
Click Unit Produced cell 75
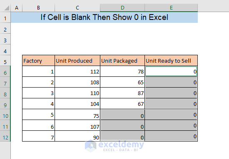(77, 115)
